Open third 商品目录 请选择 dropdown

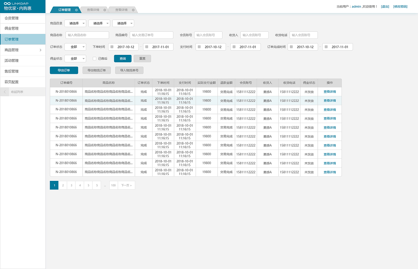(123, 24)
